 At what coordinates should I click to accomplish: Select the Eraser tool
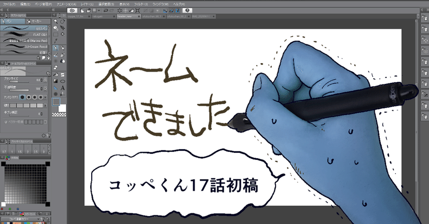[x=56, y=68]
